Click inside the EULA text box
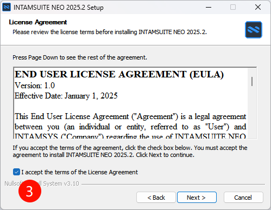This screenshot has width=271, height=210. (x=135, y=103)
